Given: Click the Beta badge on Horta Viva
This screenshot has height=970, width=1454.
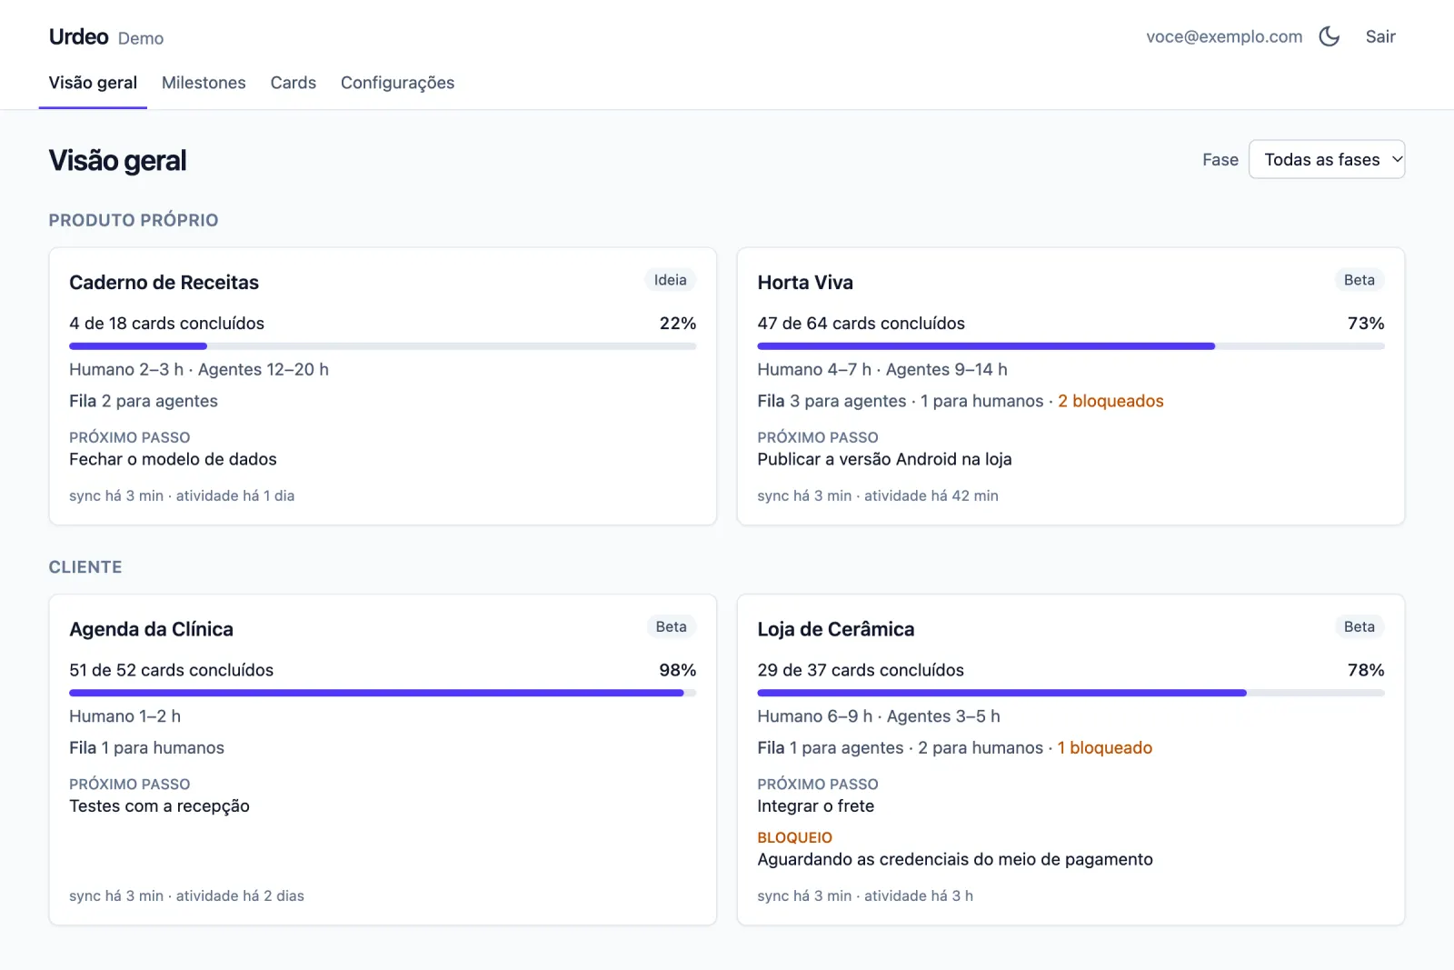Looking at the screenshot, I should tap(1359, 280).
